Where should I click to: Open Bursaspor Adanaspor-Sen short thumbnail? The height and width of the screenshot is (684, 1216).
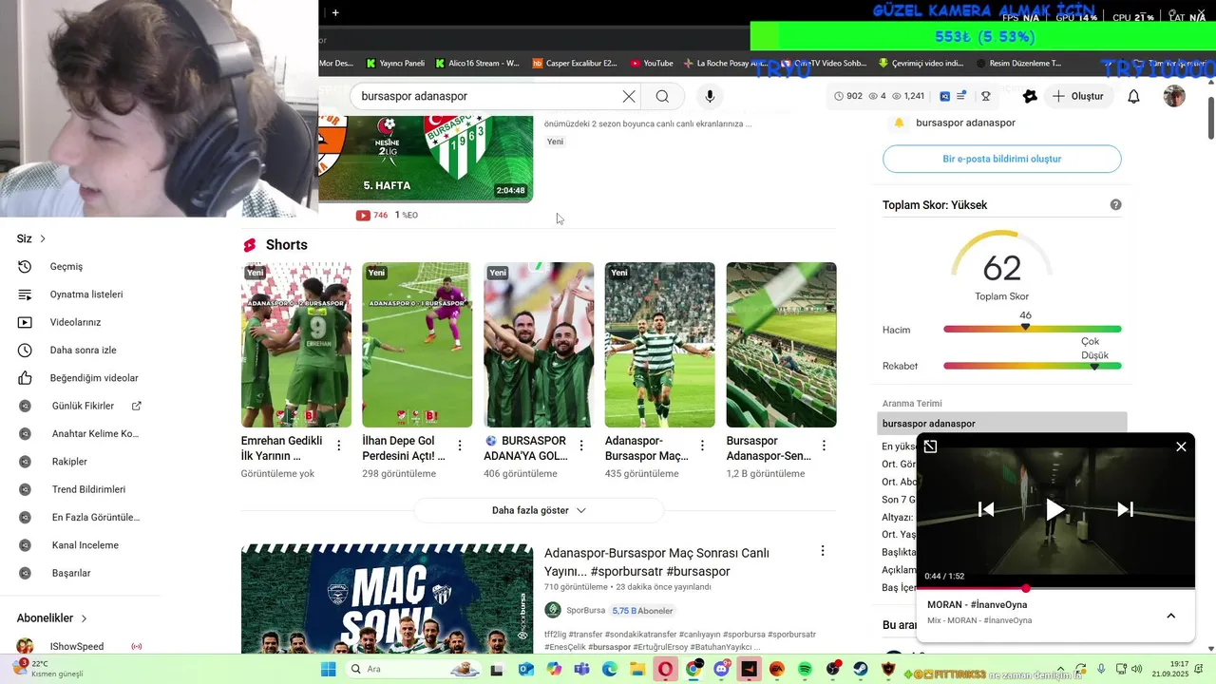781,345
